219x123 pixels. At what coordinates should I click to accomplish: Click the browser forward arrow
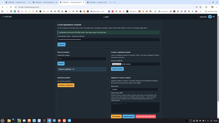pyautogui.click(x=7, y=7)
